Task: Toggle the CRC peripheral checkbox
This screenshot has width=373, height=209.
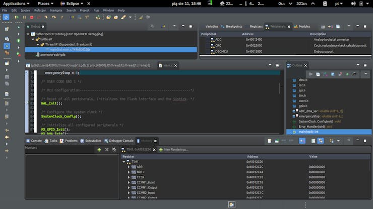Action: click(208, 46)
